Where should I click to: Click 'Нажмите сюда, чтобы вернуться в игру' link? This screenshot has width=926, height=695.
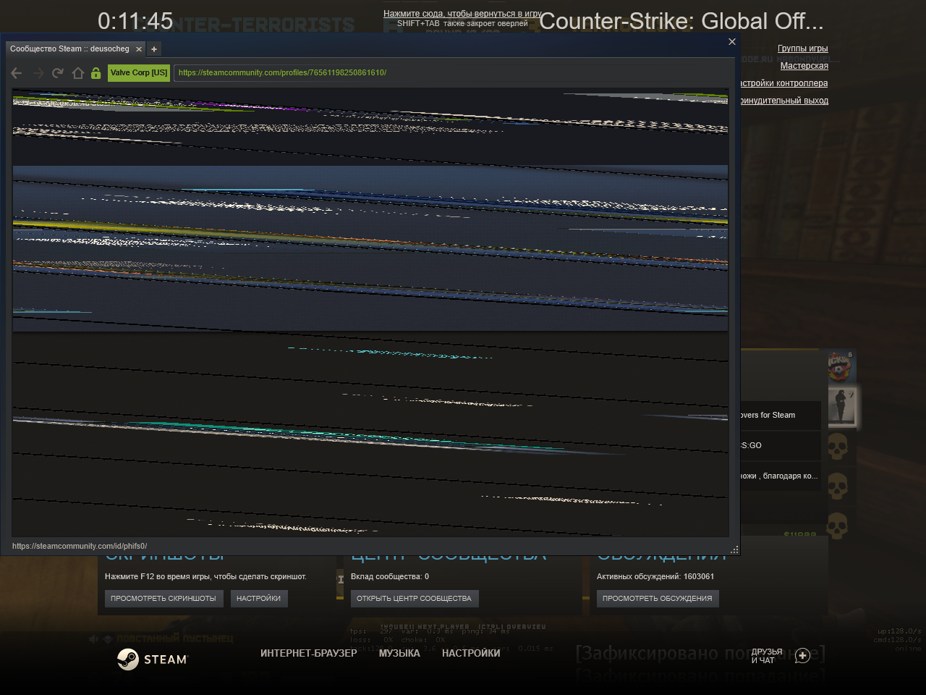point(462,14)
